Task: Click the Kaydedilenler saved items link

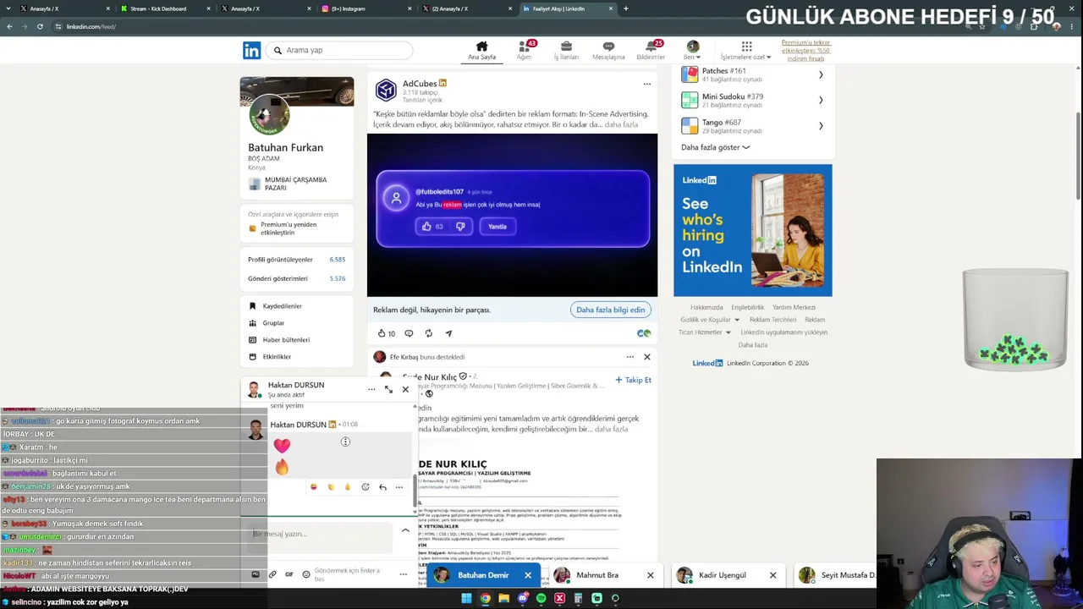Action: click(283, 306)
